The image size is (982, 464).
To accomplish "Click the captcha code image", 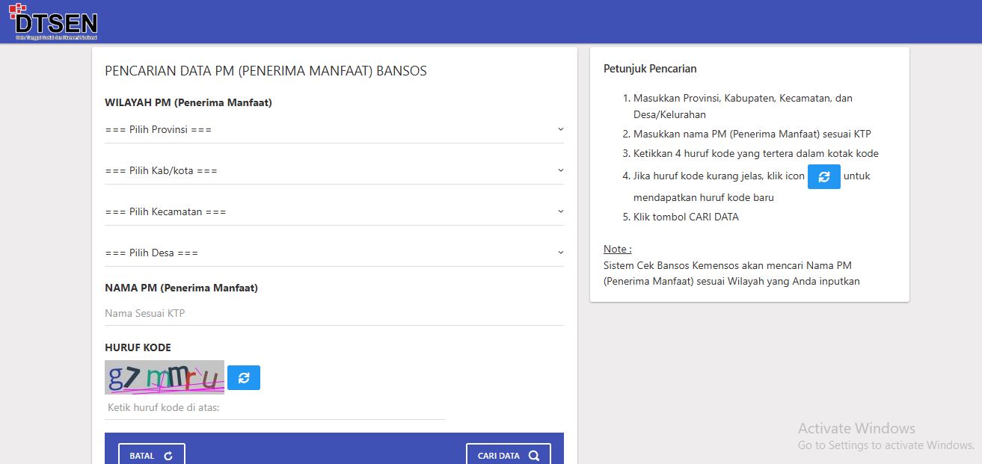I will [165, 377].
